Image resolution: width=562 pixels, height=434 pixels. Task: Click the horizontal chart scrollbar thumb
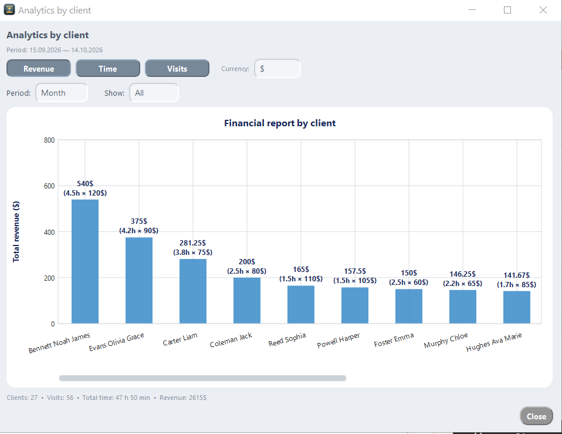202,378
